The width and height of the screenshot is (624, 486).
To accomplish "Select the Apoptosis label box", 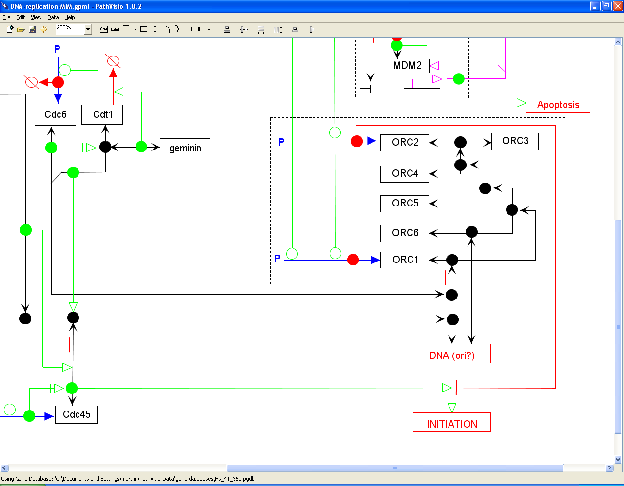I will (558, 103).
